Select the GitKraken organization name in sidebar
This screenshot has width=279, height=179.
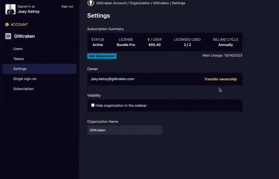tap(24, 36)
